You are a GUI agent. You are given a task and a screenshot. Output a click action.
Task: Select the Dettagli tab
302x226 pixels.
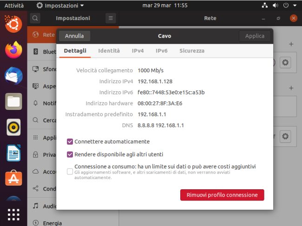pyautogui.click(x=75, y=51)
